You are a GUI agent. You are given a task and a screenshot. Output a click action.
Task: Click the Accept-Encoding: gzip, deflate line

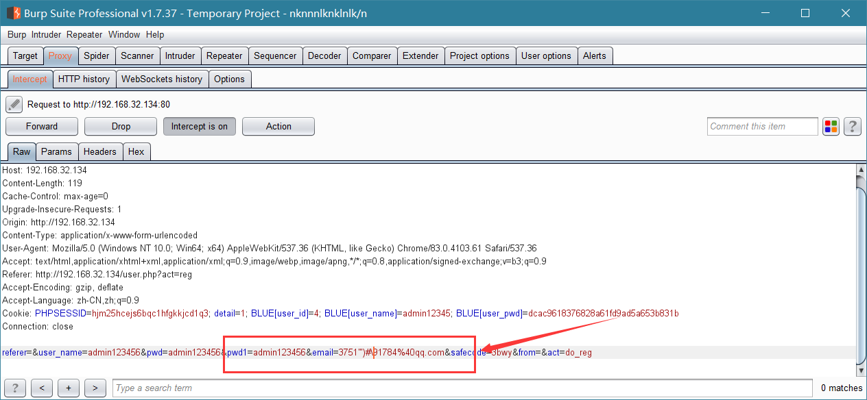tap(62, 287)
